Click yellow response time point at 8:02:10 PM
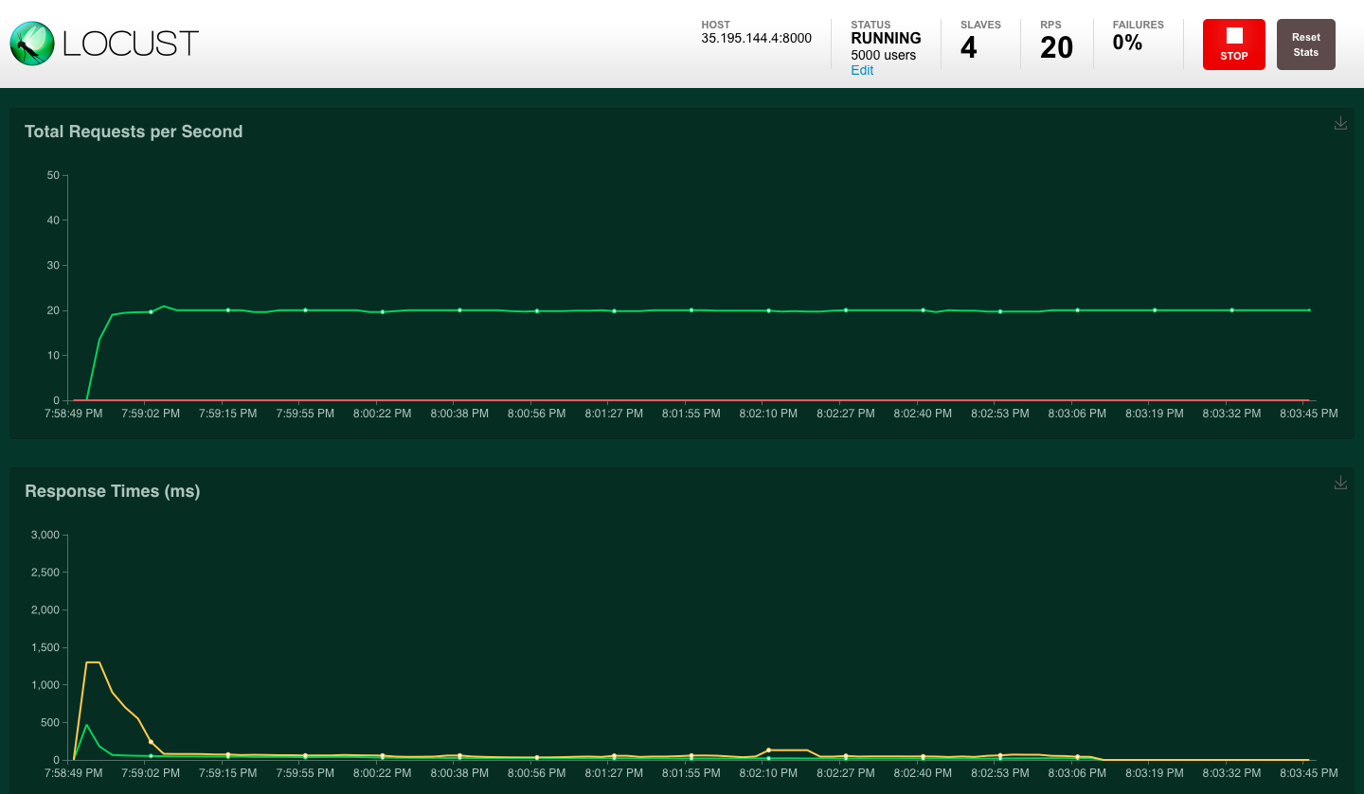The image size is (1364, 794). 768,750
